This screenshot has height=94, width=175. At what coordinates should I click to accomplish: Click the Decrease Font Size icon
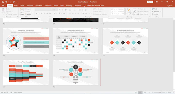63,10
